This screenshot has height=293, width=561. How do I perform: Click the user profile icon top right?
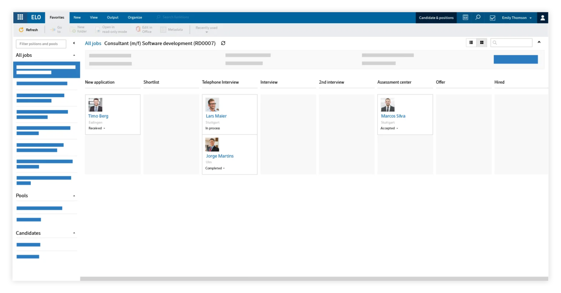click(543, 17)
